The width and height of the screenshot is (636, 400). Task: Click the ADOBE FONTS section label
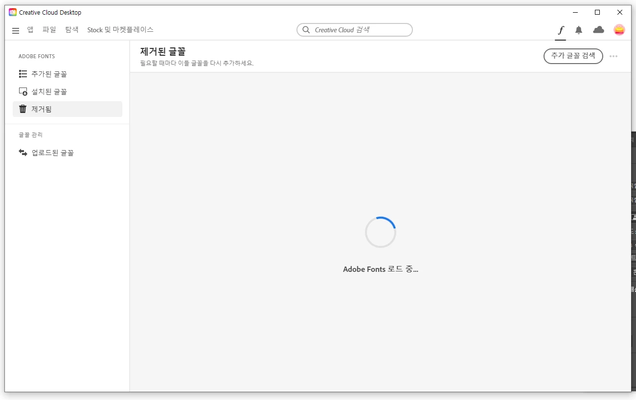coord(37,56)
